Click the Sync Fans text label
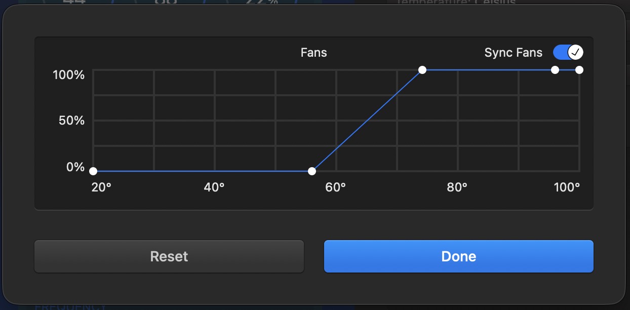Screen dimensions: 630x310 [513, 53]
